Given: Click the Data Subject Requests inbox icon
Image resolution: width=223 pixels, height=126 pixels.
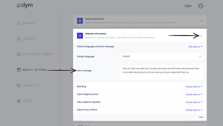Looking at the screenshot, I should 19,54.
